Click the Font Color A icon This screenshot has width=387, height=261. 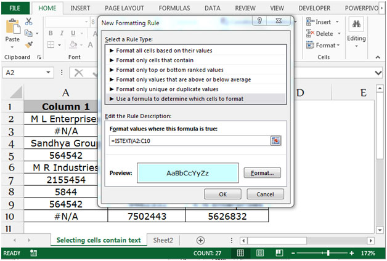91,44
